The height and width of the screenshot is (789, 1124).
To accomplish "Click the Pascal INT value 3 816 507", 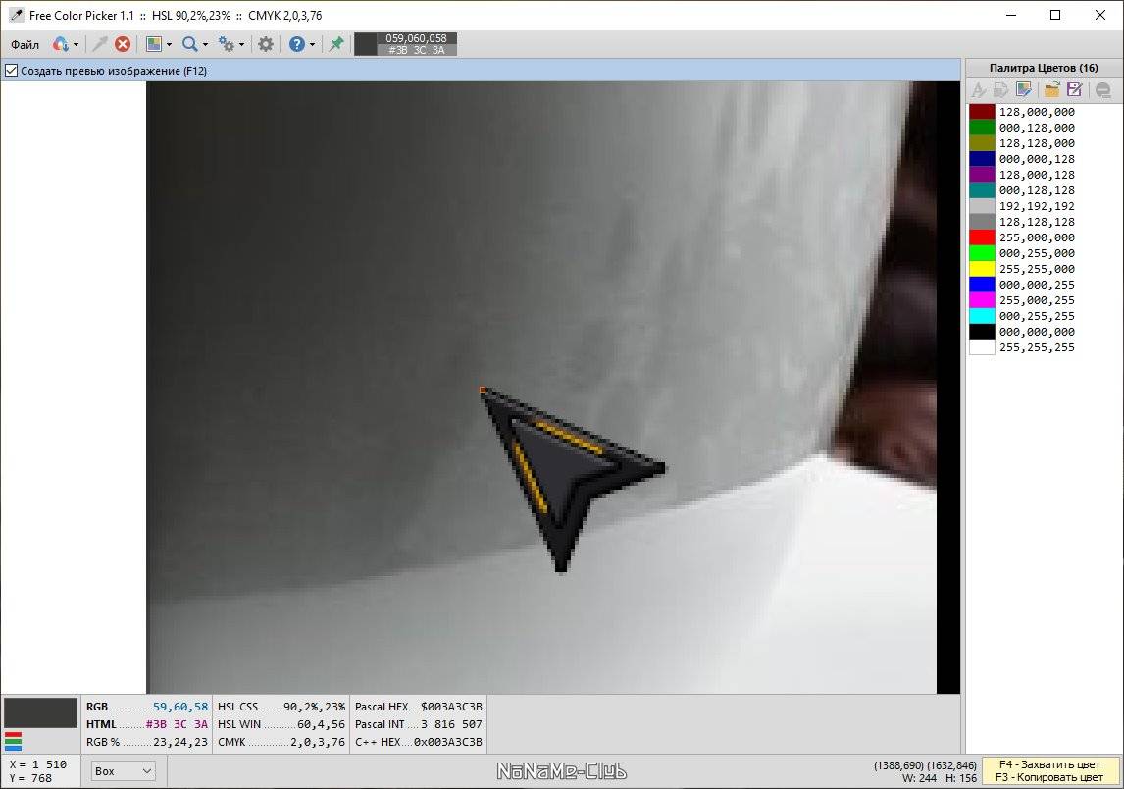I will [x=451, y=724].
